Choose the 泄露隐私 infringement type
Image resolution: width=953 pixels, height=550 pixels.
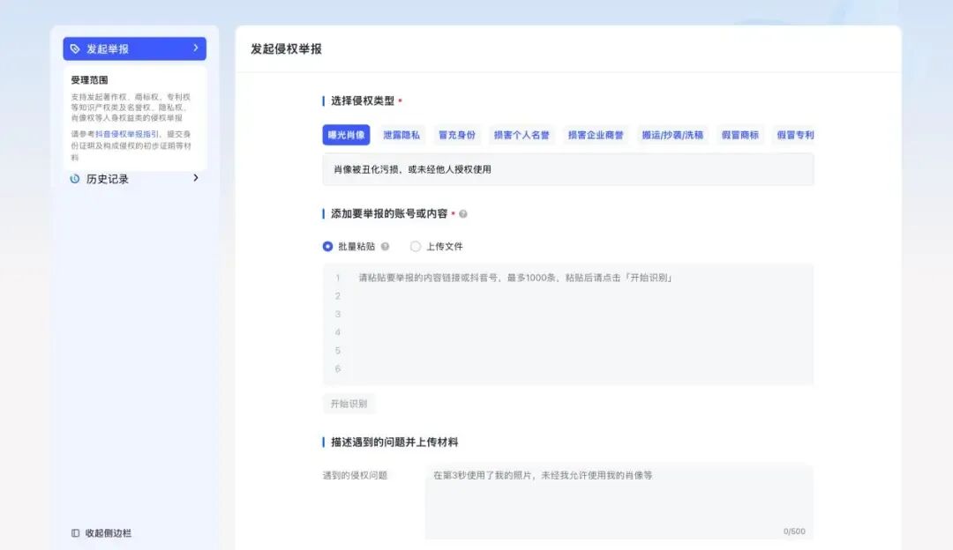[401, 135]
